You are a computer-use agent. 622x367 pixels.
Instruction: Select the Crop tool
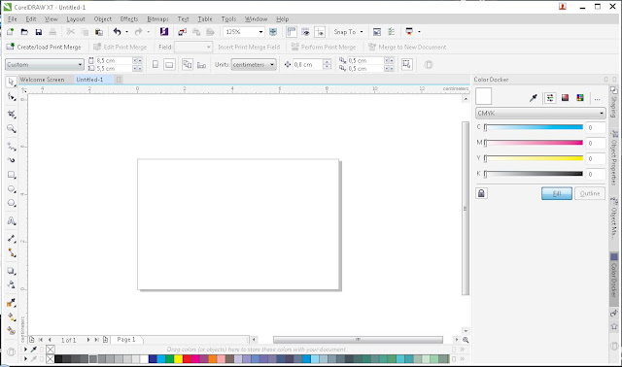coord(12,115)
